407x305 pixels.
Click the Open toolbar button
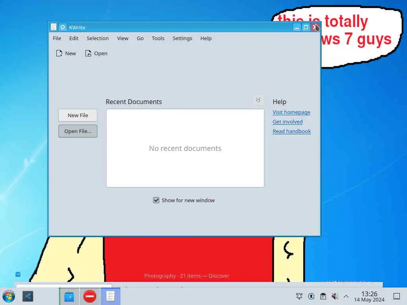(x=96, y=54)
